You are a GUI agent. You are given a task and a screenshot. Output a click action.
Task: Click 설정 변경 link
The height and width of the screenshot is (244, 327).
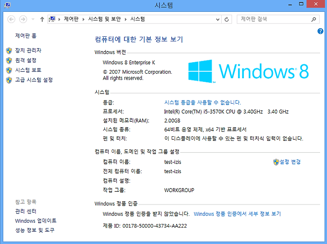coord(290,162)
